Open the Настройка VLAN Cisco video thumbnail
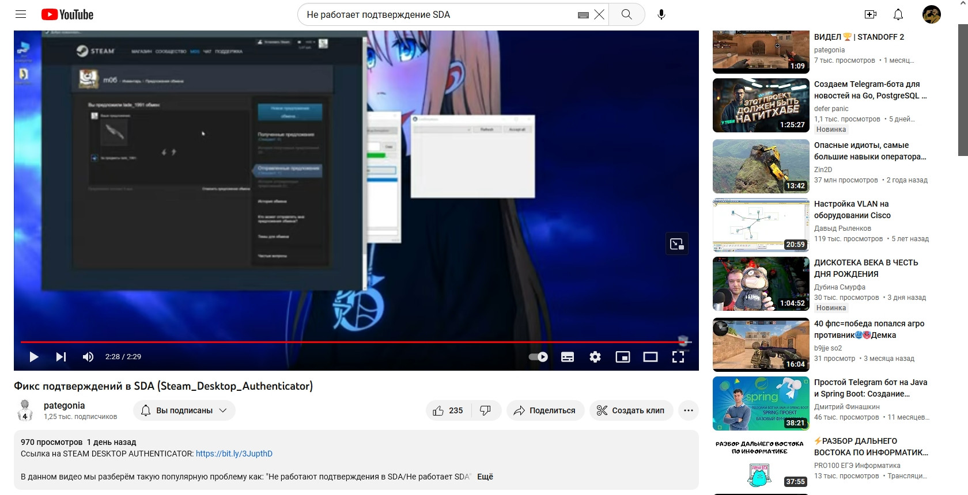 [x=761, y=225]
